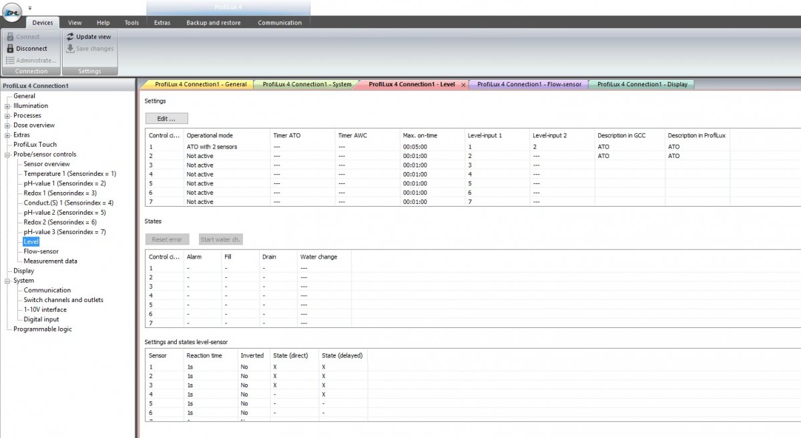Viewport: 801px width, 438px height.
Task: Click the GHL application logo button
Action: 13,13
